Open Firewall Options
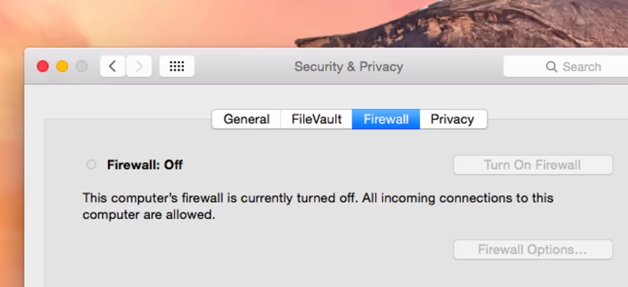Viewport: 628px width, 287px height. (532, 250)
